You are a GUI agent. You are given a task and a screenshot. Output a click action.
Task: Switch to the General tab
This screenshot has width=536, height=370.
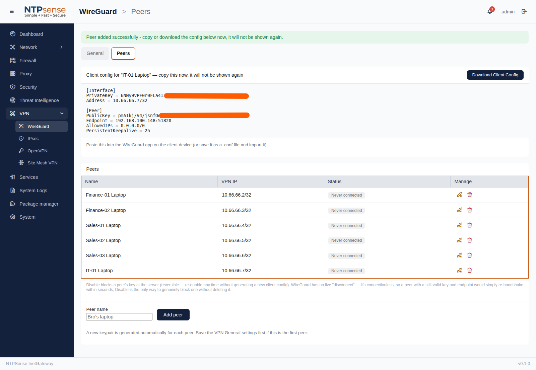coord(95,53)
